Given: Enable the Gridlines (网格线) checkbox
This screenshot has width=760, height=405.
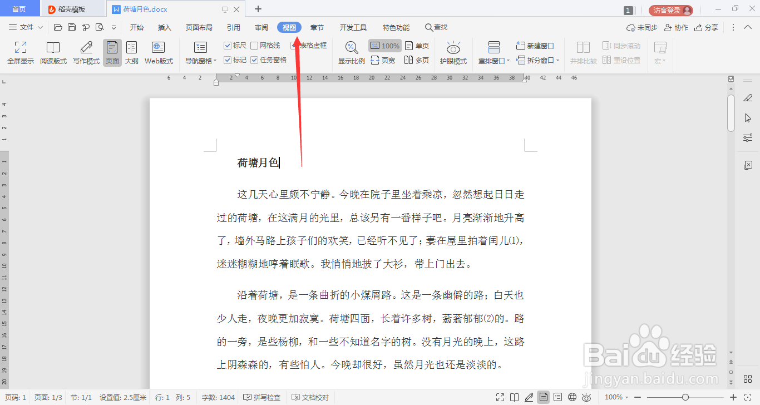Looking at the screenshot, I should point(254,46).
